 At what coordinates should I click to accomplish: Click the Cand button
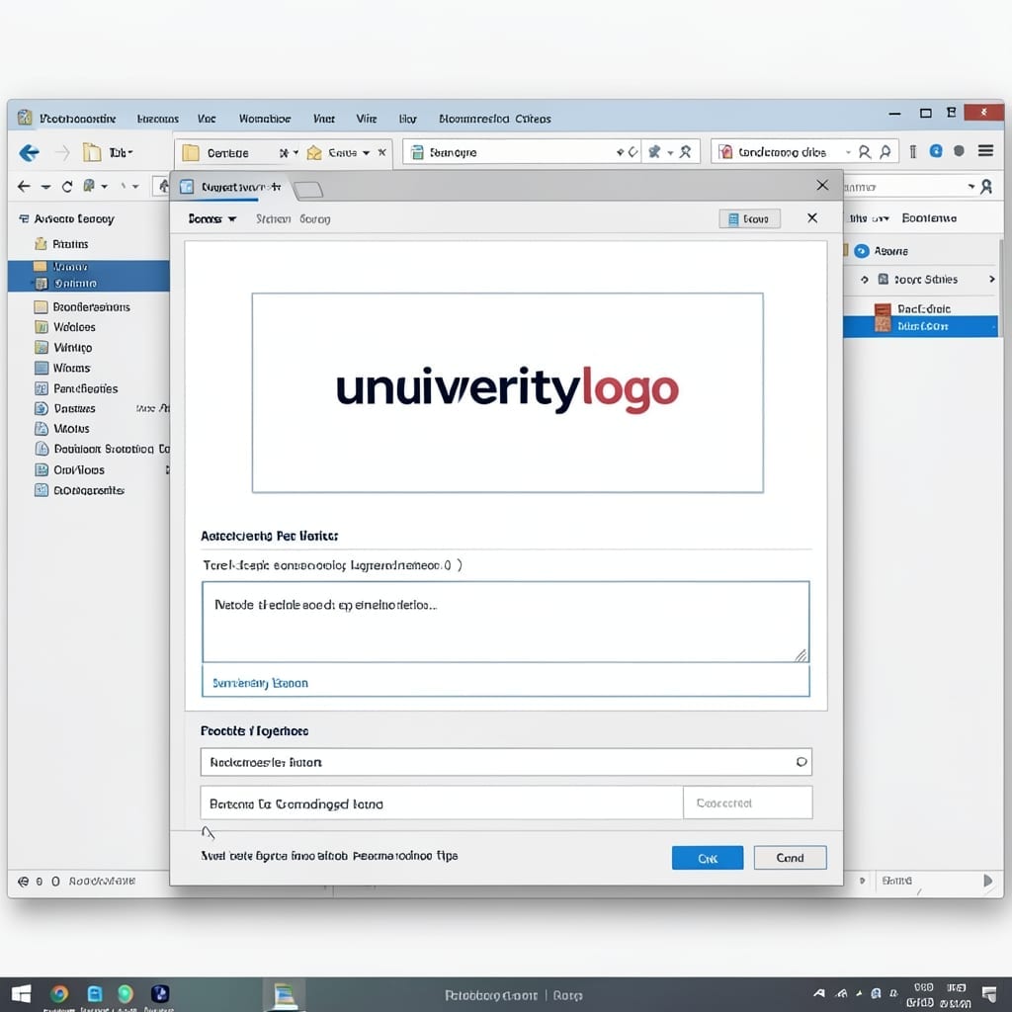(x=790, y=858)
